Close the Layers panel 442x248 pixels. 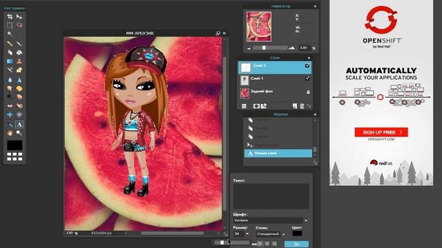pos(309,58)
